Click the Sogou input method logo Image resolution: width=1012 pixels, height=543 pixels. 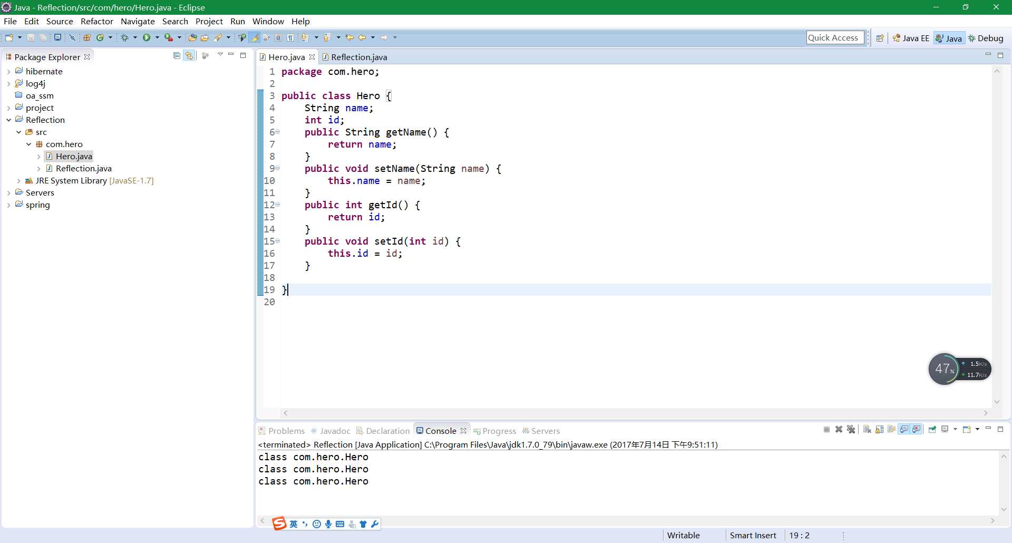point(279,523)
